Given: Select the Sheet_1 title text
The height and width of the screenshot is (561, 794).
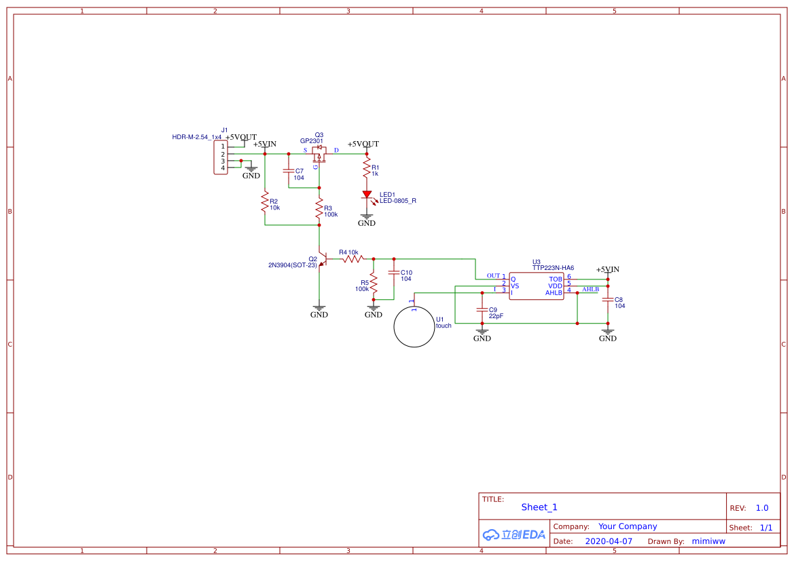Looking at the screenshot, I should 539,507.
